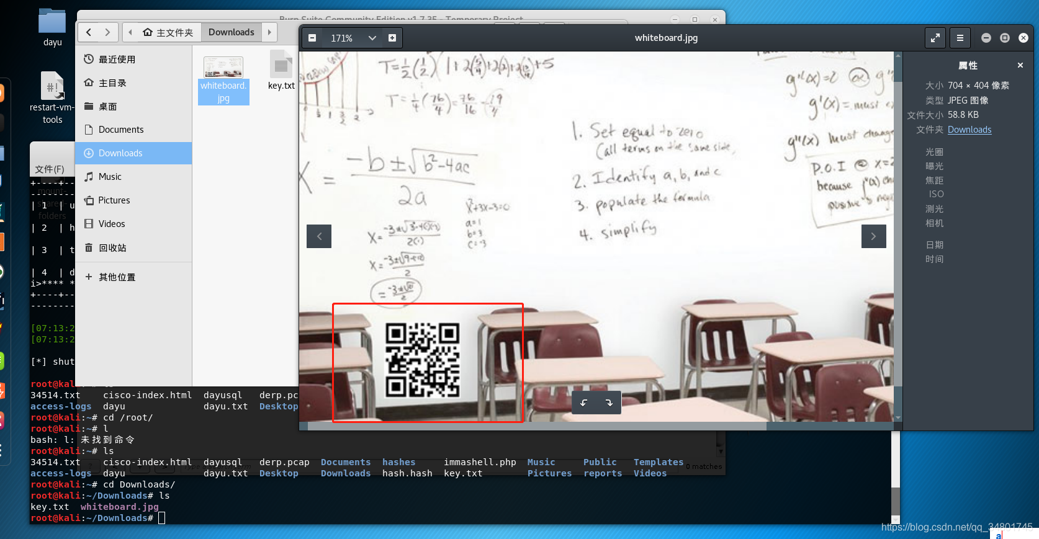
Task: Open Recent files in sidebar
Action: point(133,59)
